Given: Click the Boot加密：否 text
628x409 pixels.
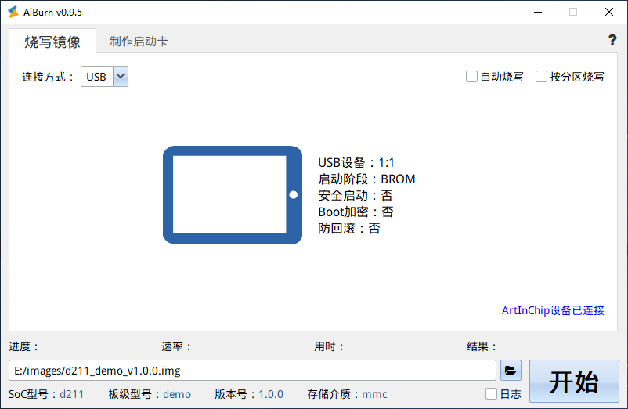Looking at the screenshot, I should (356, 212).
